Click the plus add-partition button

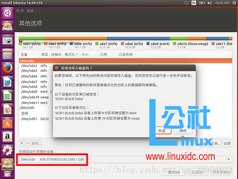[22, 143]
